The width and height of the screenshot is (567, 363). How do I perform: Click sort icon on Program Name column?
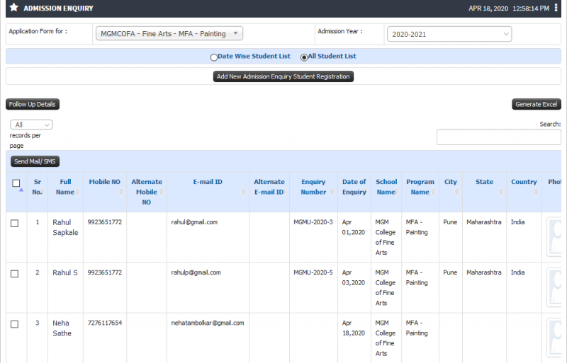[x=434, y=192]
